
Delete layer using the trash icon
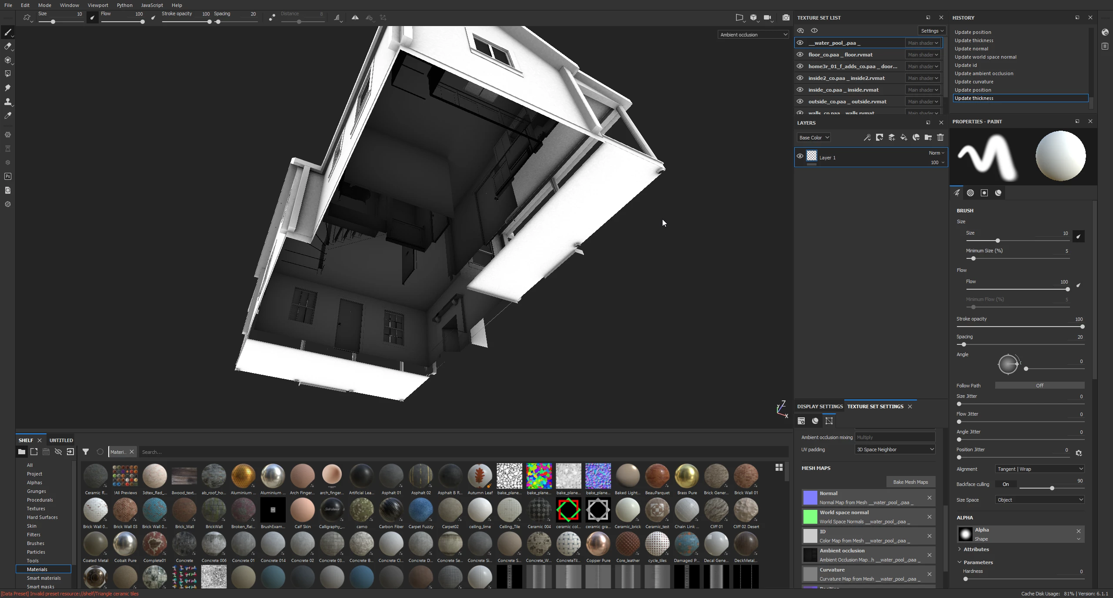point(940,138)
